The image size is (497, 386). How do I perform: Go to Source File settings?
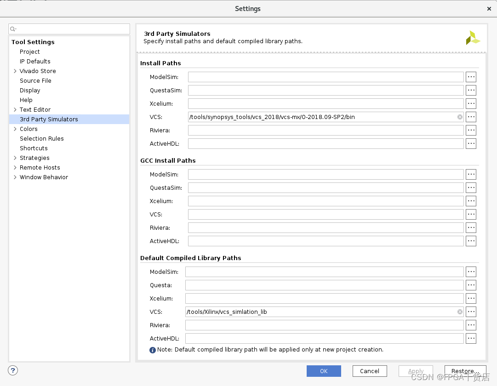click(x=35, y=81)
